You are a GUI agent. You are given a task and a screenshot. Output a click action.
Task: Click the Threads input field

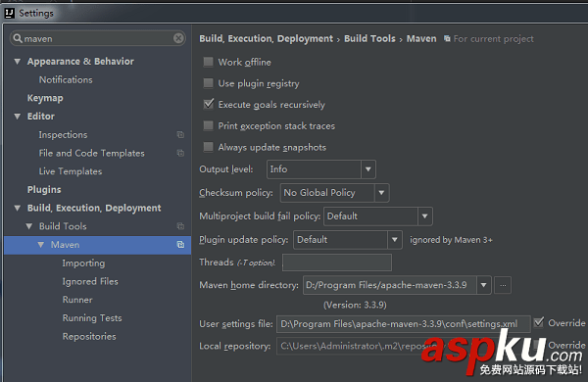(337, 263)
